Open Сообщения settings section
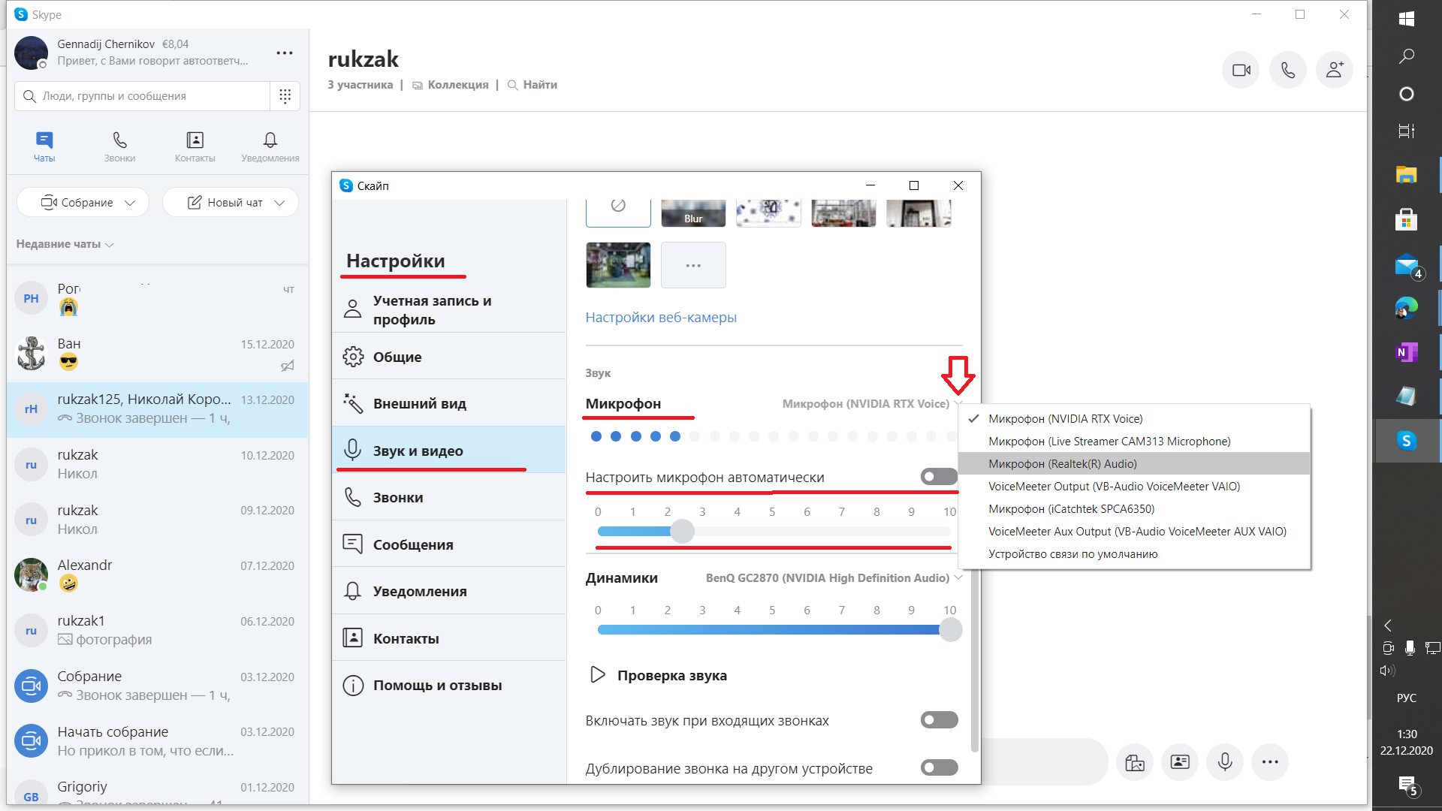 (x=449, y=544)
